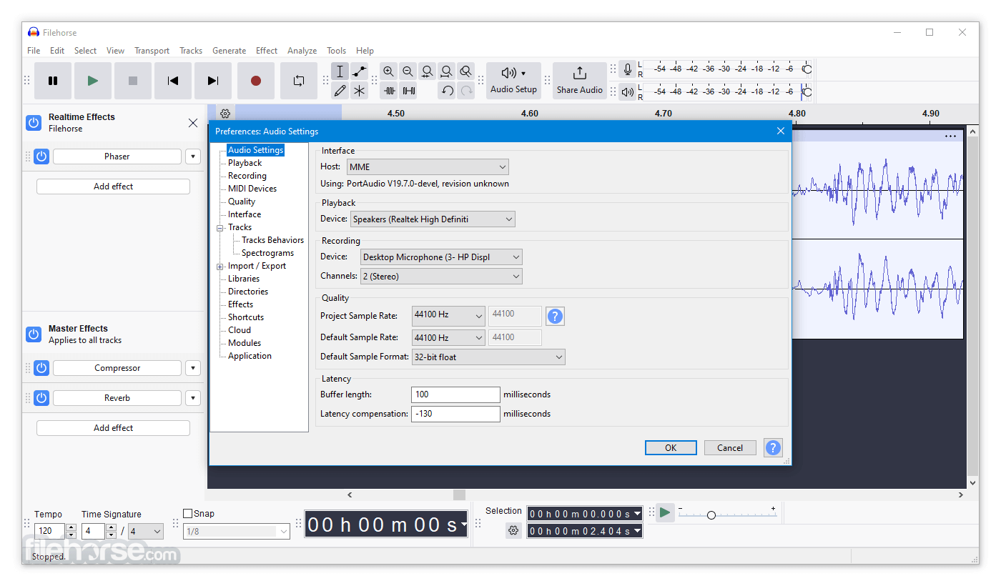This screenshot has width=1001, height=586.
Task: Open the Phaser effect options arrow
Action: point(193,157)
